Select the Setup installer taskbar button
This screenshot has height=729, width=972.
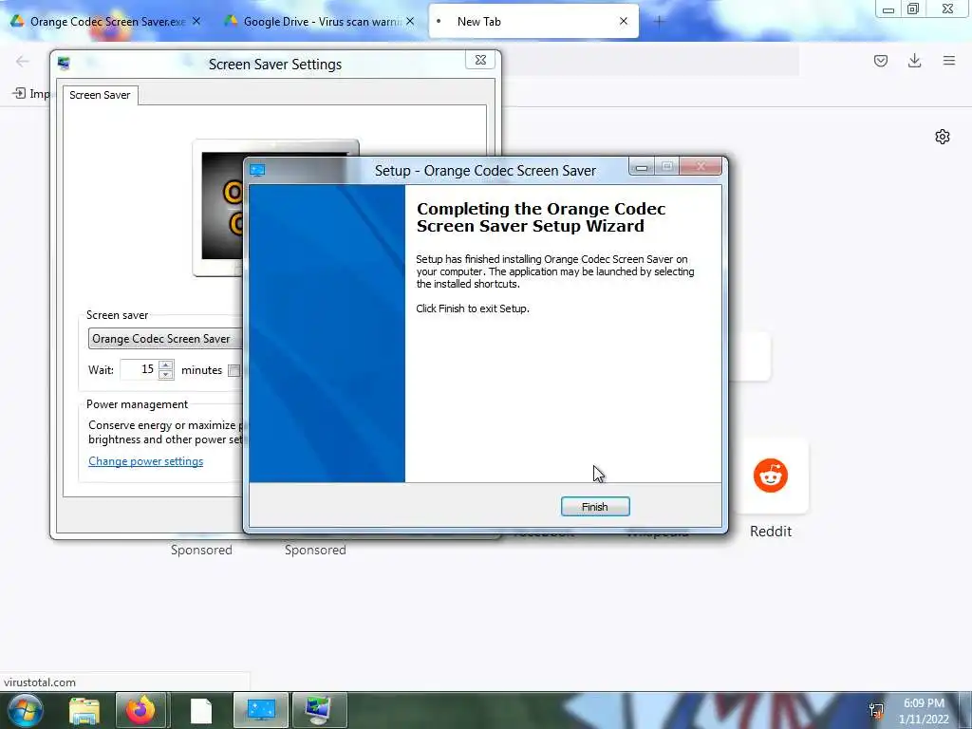tap(261, 710)
